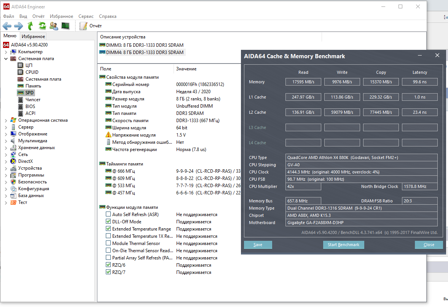Click the Память memory module icon
This screenshot has width=448, height=307.
coord(21,86)
